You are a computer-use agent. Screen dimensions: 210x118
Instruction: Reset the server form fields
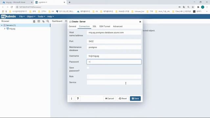(x=123, y=98)
